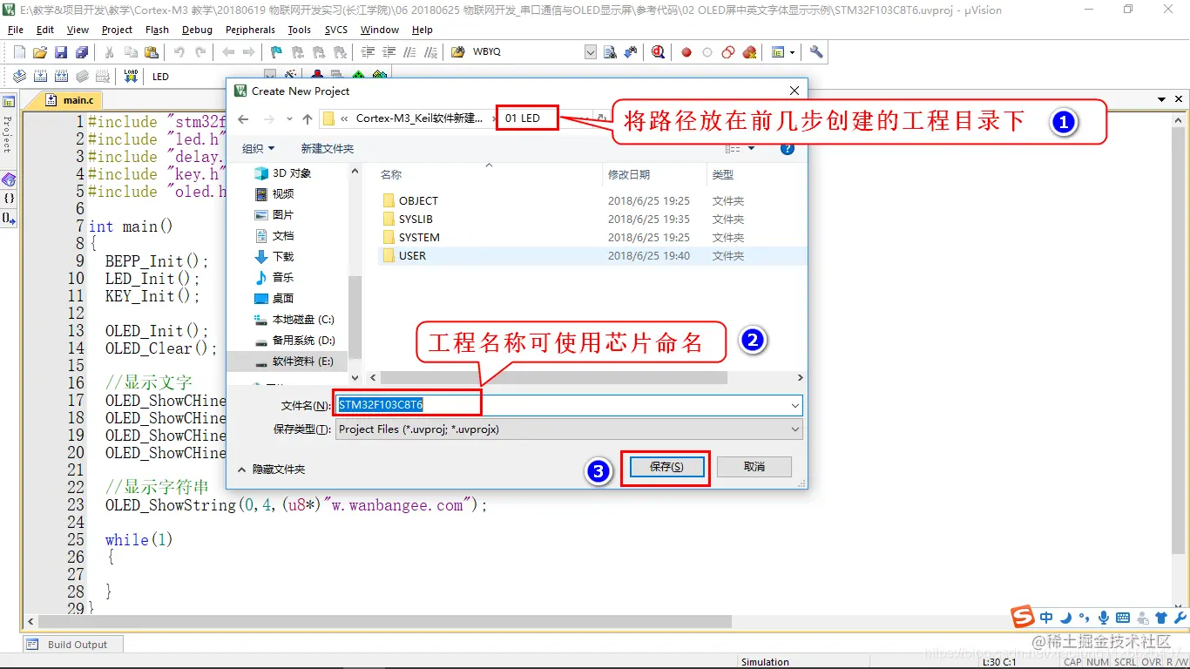The width and height of the screenshot is (1190, 669).
Task: Click the Sogou input method S logo
Action: pos(1023,617)
